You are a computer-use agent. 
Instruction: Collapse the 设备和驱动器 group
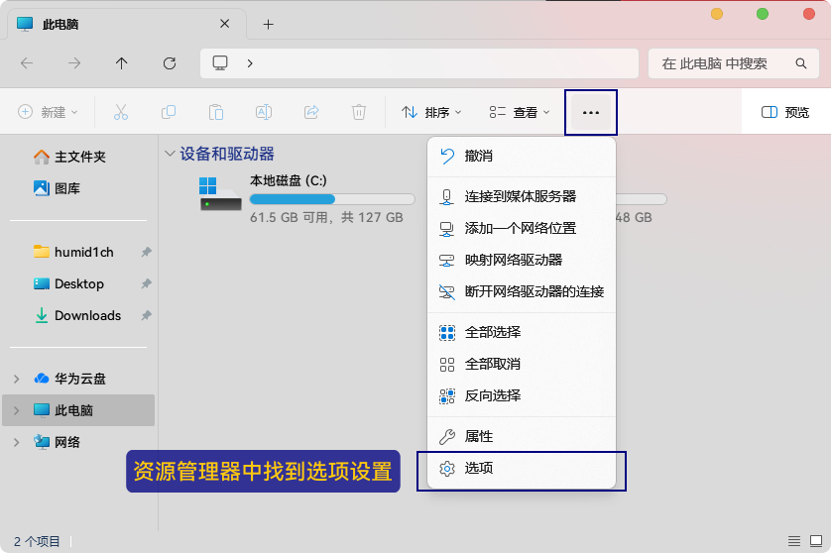[170, 154]
